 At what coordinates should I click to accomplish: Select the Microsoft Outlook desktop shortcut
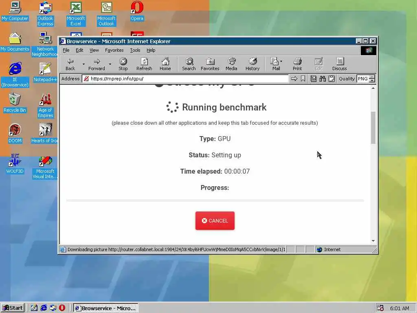[106, 14]
